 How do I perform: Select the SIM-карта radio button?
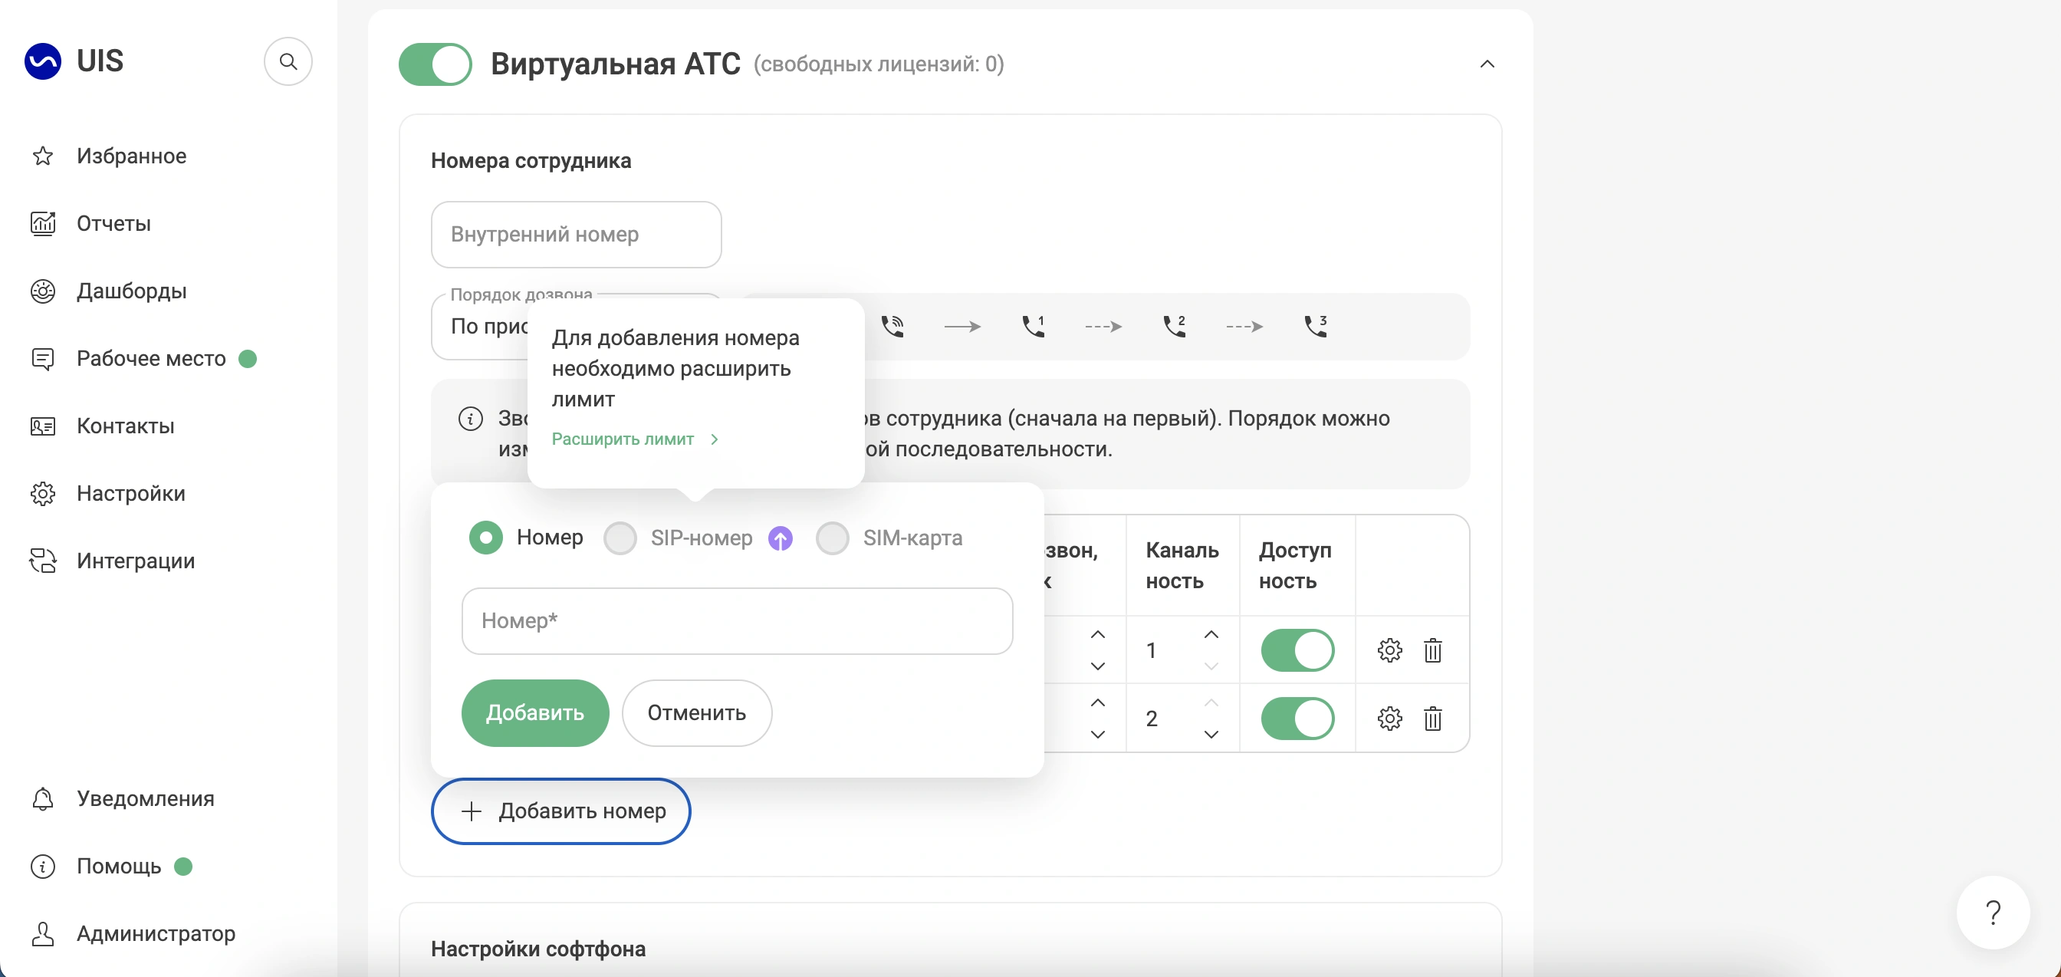(832, 538)
